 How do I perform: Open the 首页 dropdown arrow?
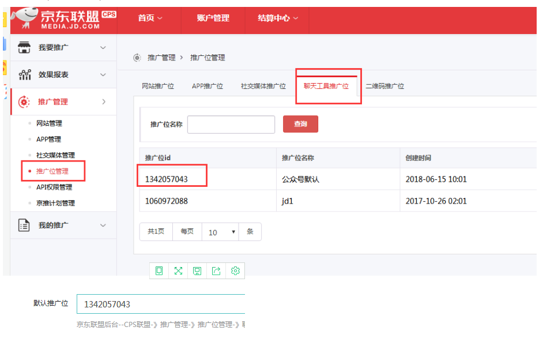(160, 18)
